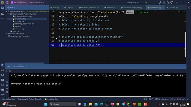Open the Version Control git icon
This screenshot has height=107, width=191.
[2, 95]
